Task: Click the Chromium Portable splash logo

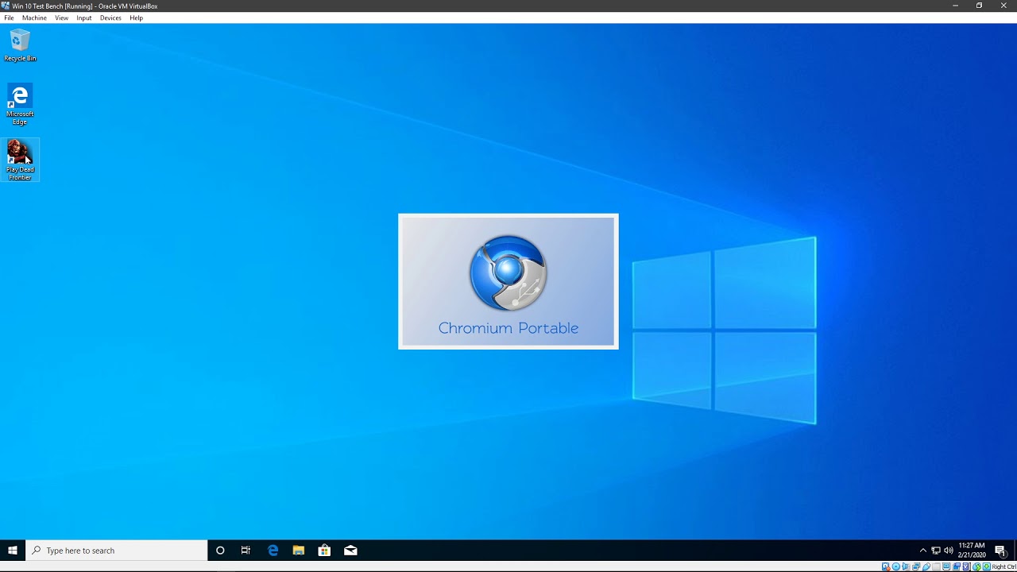Action: click(508, 272)
